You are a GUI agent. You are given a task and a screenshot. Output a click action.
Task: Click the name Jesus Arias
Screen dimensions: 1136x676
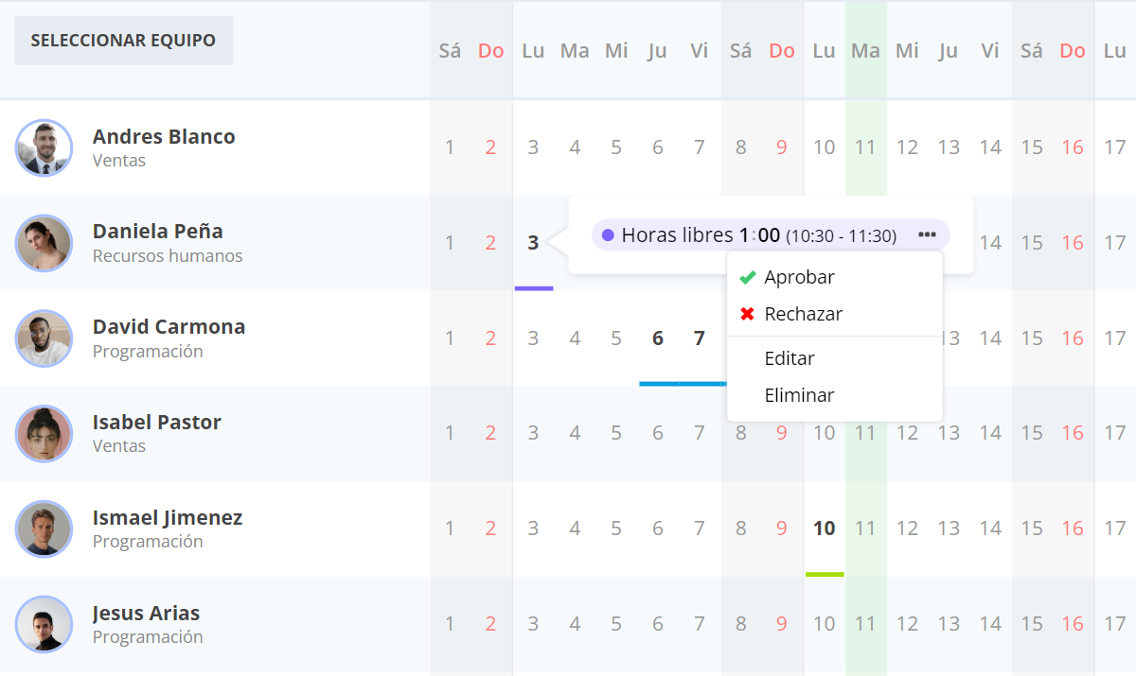(x=147, y=613)
